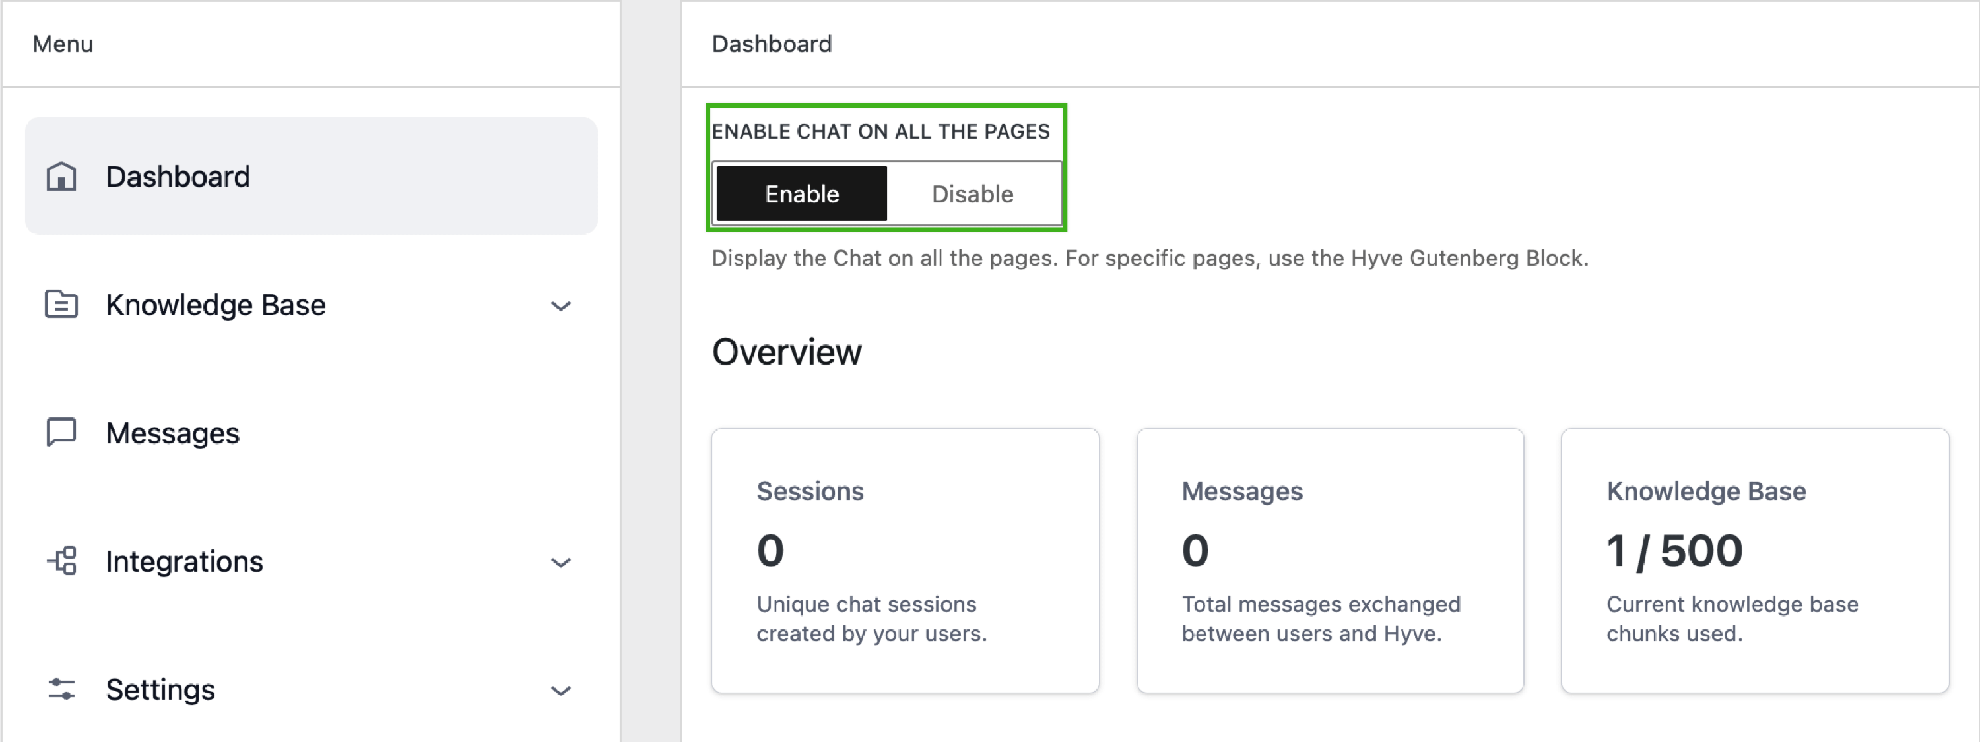The height and width of the screenshot is (742, 1980).
Task: Click the Dashboard home icon
Action: tap(61, 177)
